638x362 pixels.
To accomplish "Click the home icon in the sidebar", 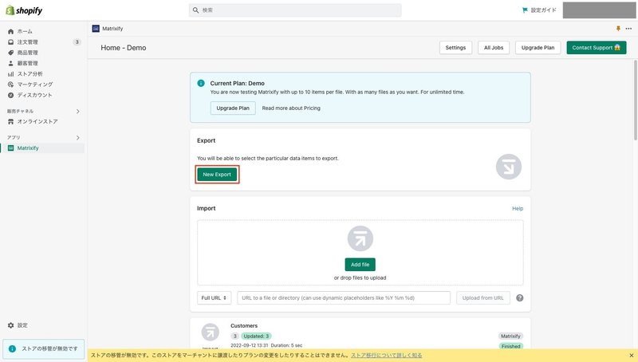I will [x=10, y=31].
